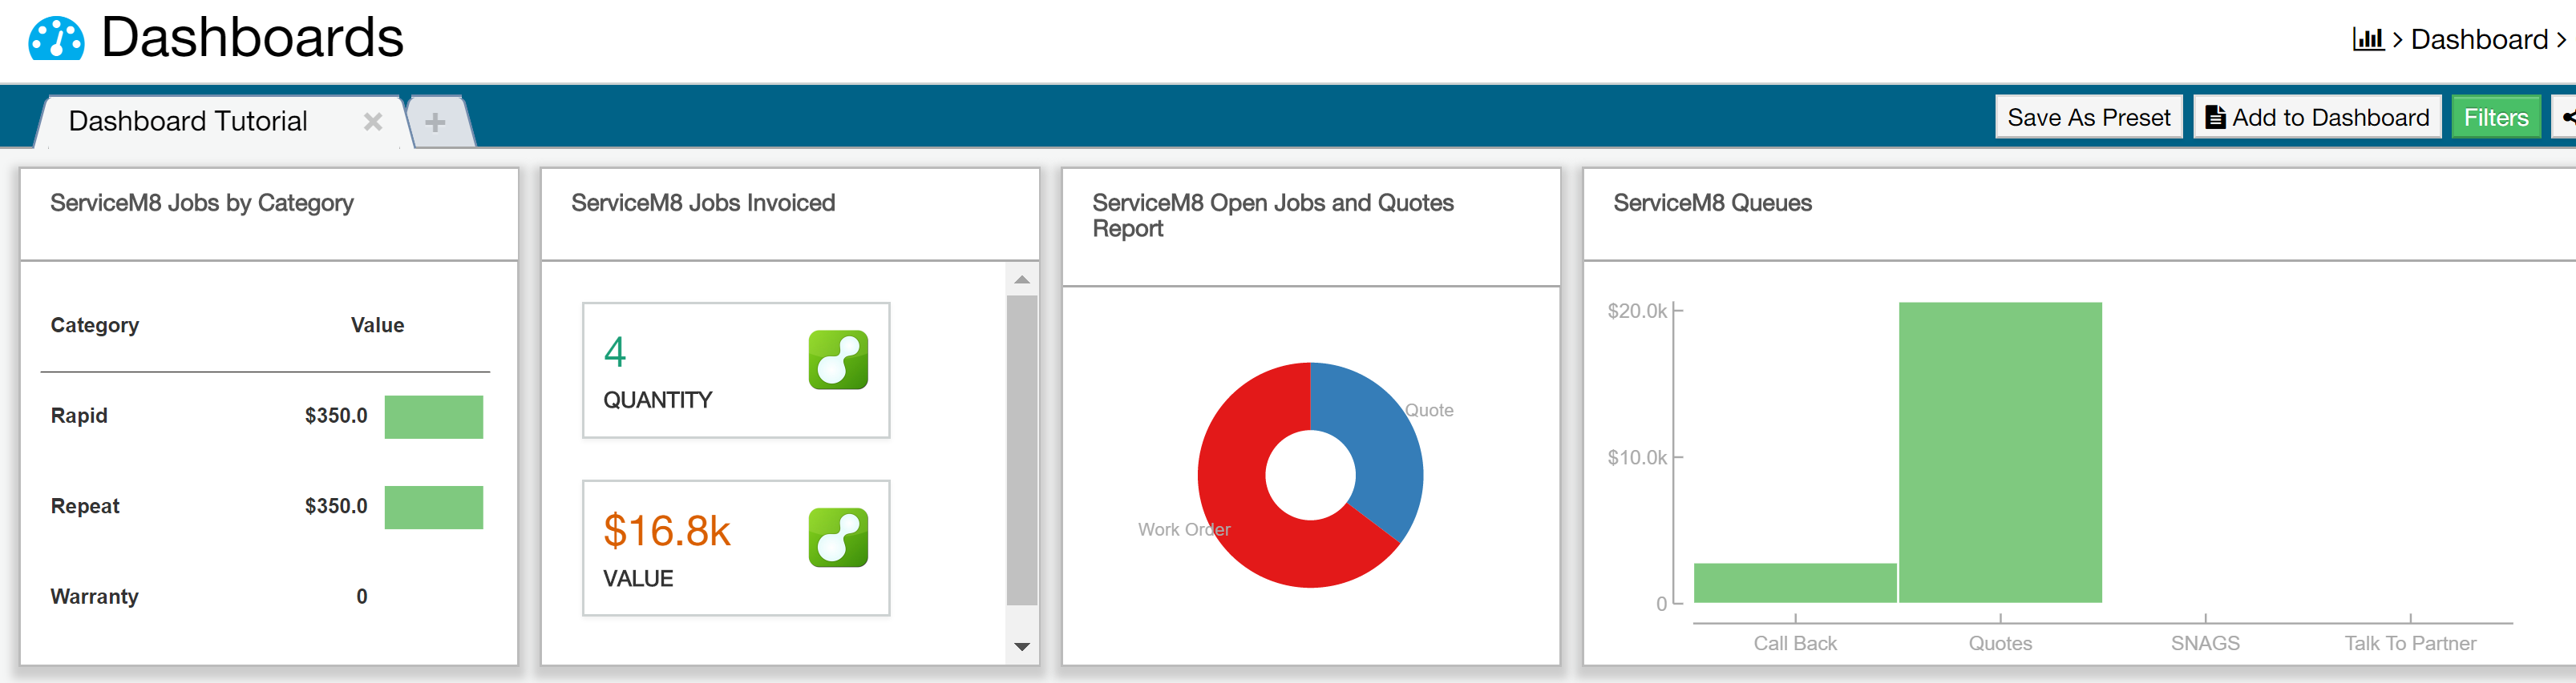
Task: Close the Dashboard Tutorial tab
Action: [373, 122]
